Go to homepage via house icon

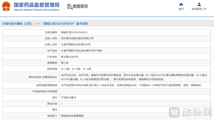click(x=181, y=5)
